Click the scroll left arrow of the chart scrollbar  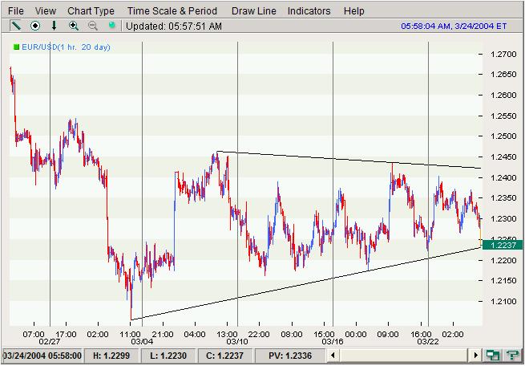(x=333, y=356)
